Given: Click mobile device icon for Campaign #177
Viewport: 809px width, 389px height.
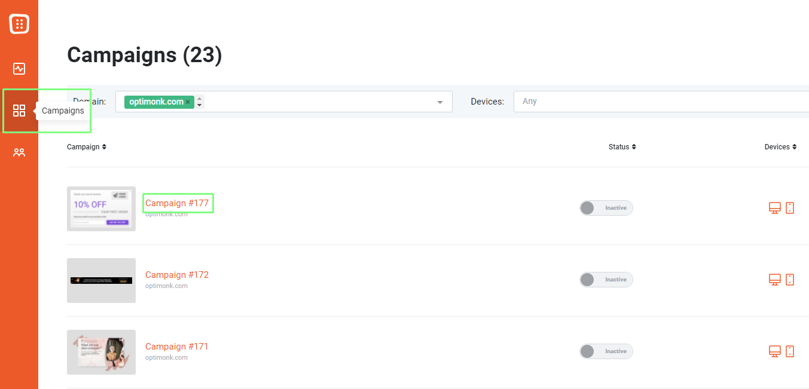Looking at the screenshot, I should pyautogui.click(x=790, y=208).
